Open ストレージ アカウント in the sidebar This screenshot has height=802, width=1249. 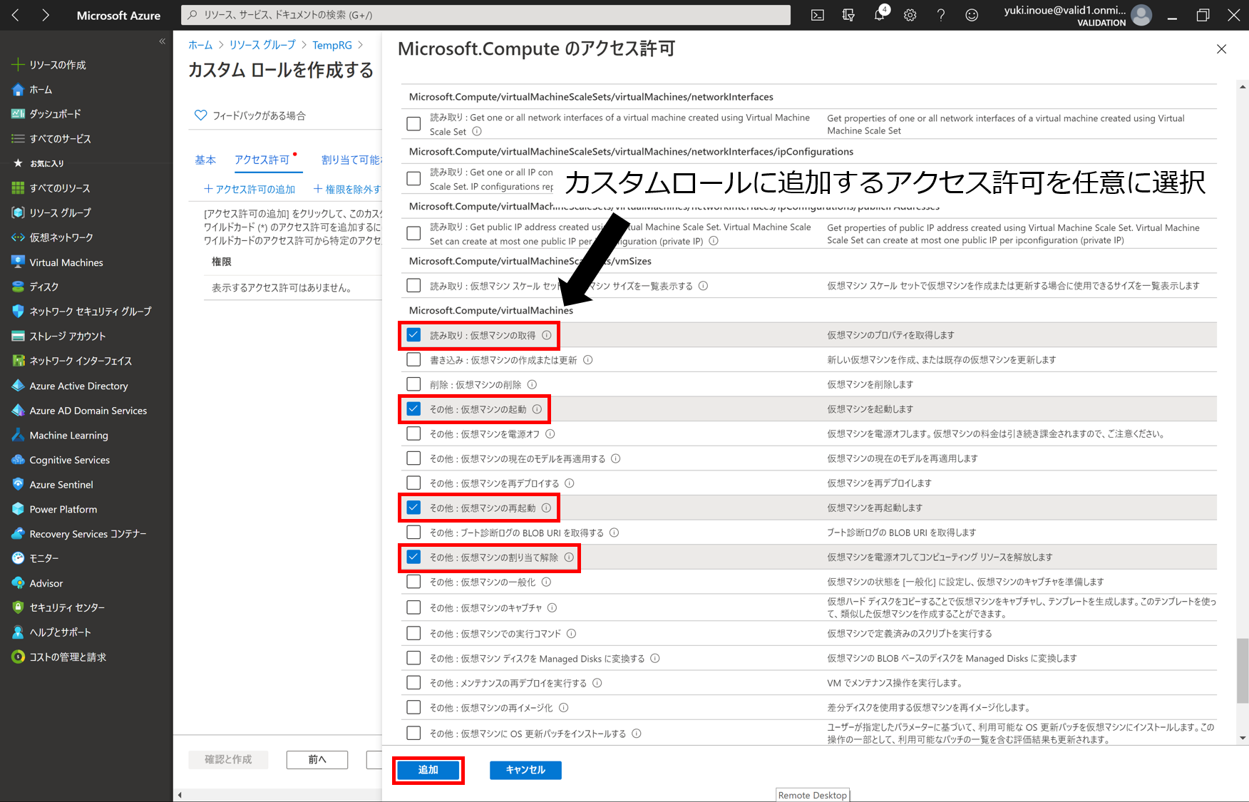click(67, 336)
